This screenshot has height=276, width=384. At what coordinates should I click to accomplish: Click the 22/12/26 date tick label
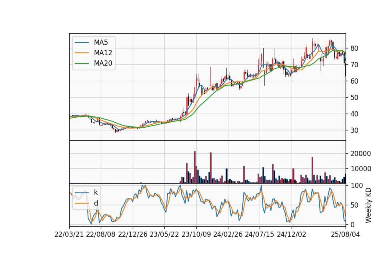point(133,234)
